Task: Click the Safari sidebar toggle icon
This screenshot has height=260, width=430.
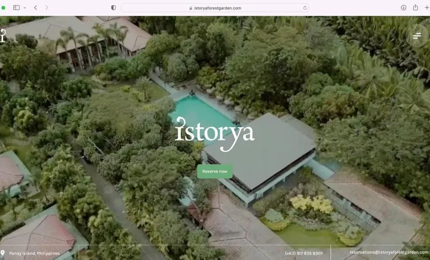Action: [16, 8]
